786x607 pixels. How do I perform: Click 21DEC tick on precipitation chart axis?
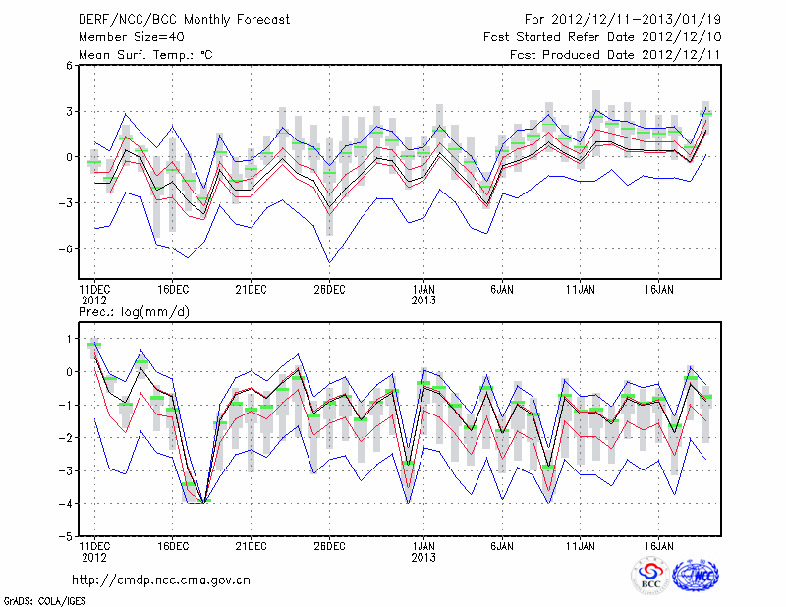251,544
